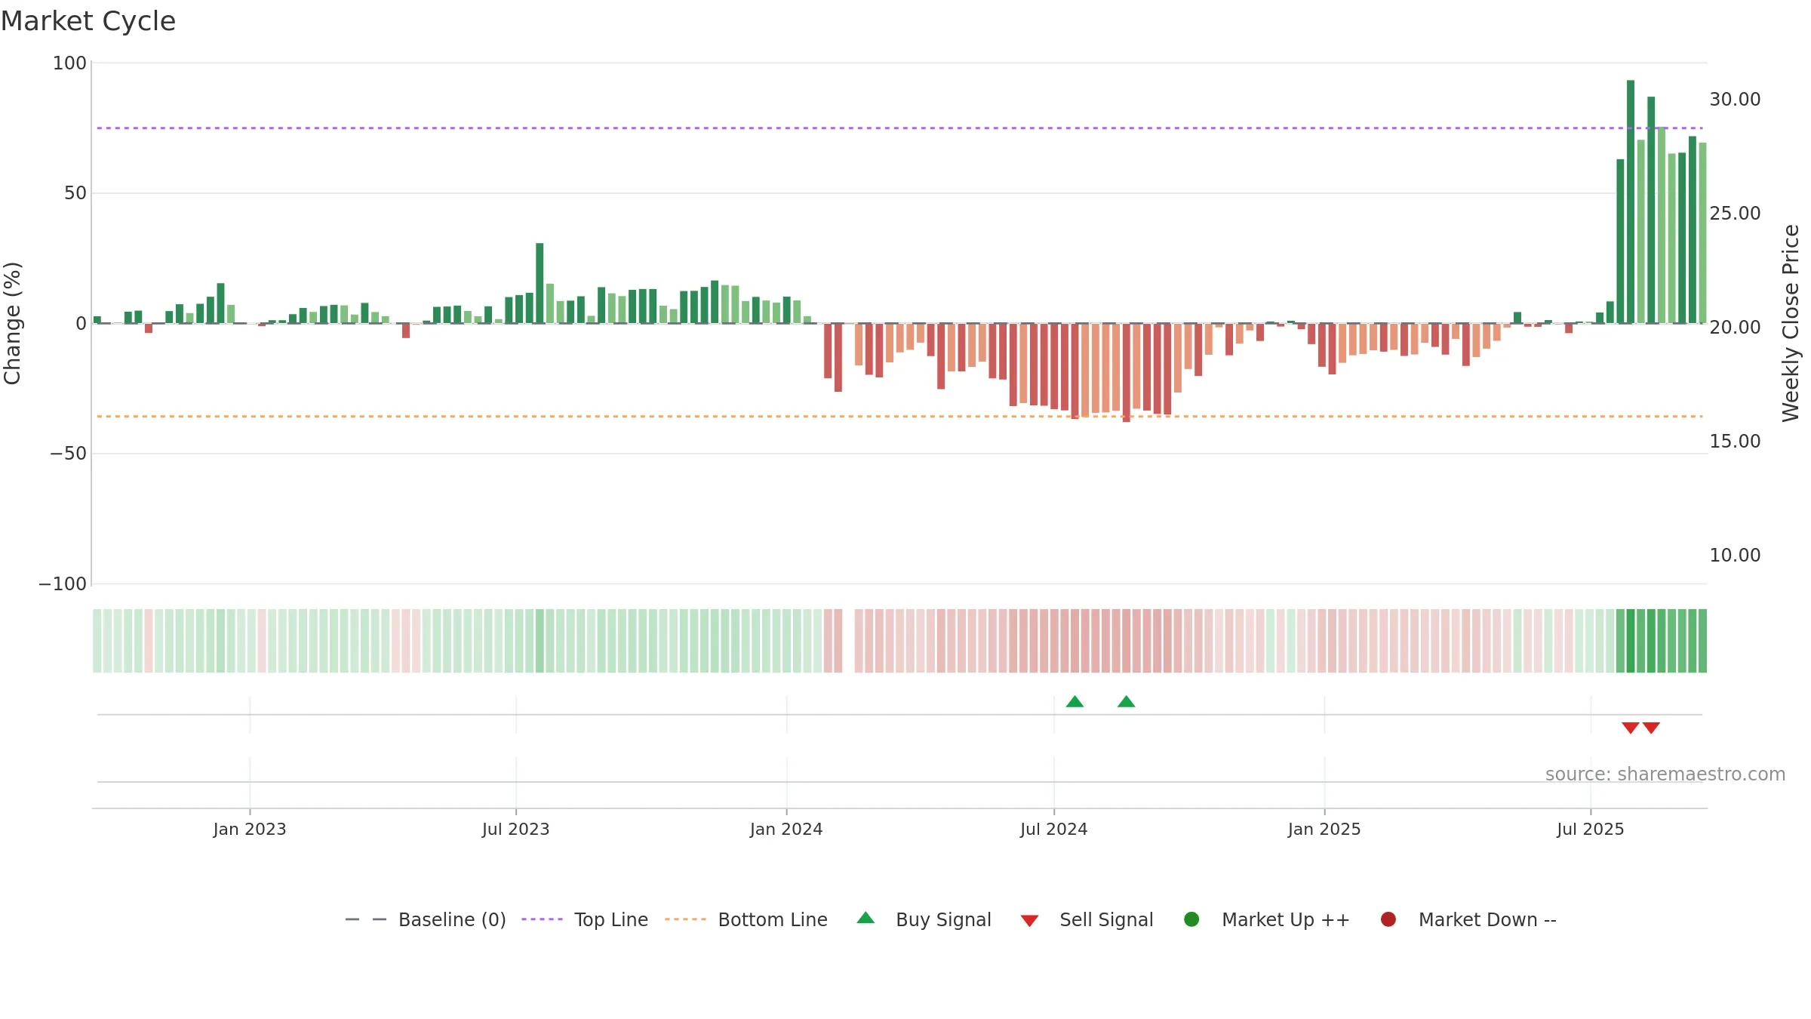
Task: Click the −50 label on left axis
Action: click(x=69, y=454)
